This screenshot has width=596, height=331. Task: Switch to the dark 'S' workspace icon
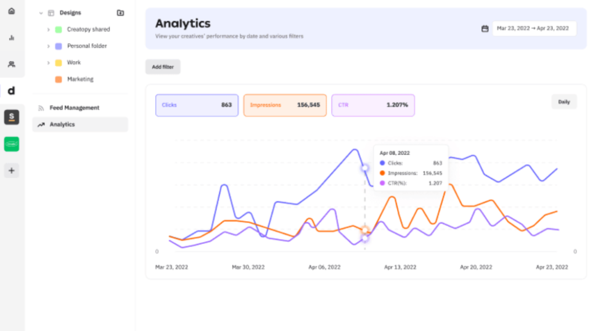point(12,117)
